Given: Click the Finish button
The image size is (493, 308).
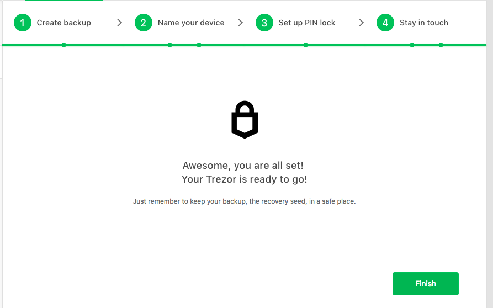Looking at the screenshot, I should 426,284.
